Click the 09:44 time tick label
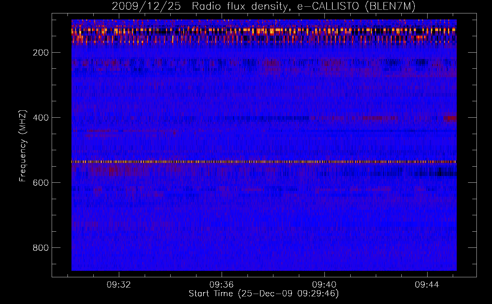The image size is (492, 304). [x=427, y=285]
